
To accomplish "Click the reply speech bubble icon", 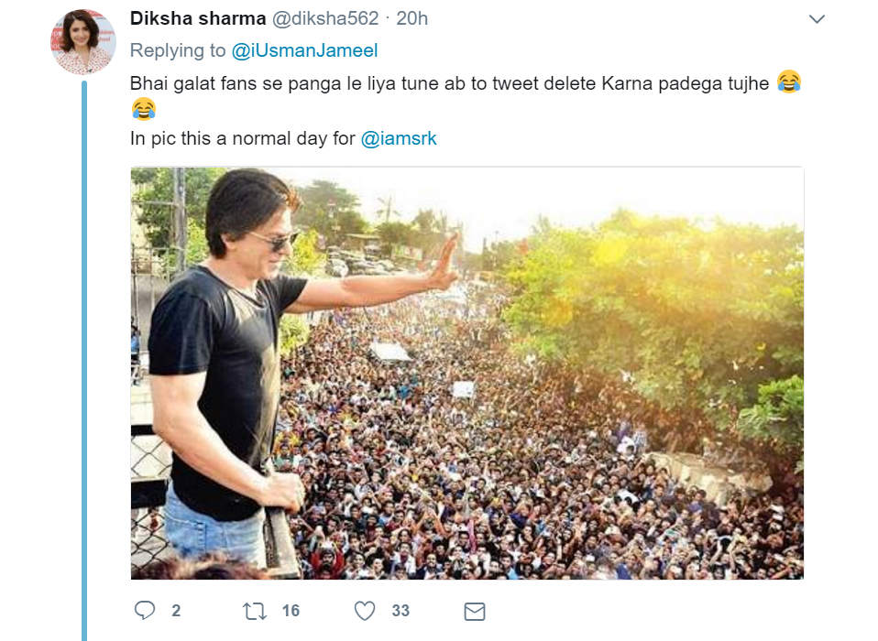I will [145, 610].
